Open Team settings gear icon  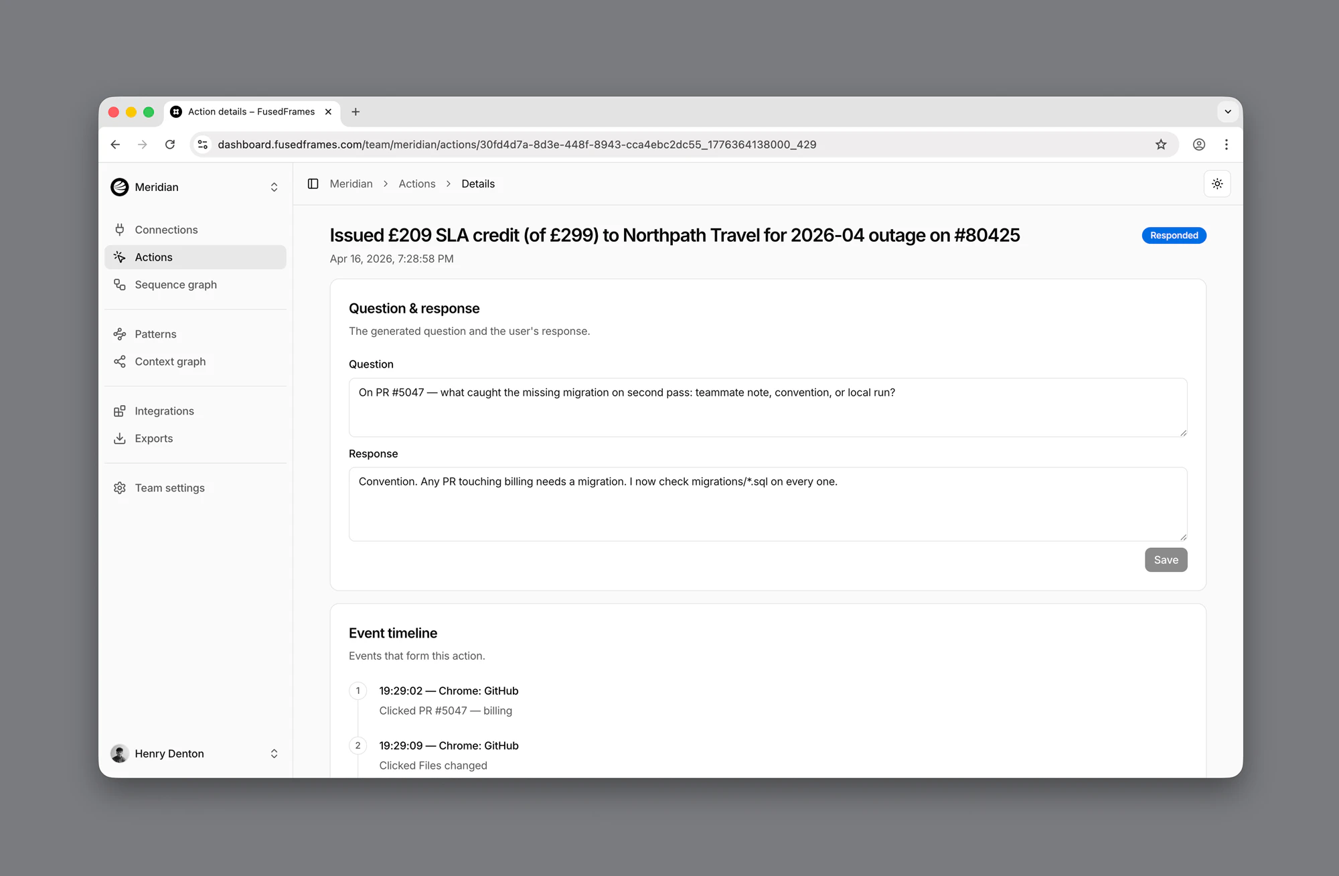pos(120,488)
